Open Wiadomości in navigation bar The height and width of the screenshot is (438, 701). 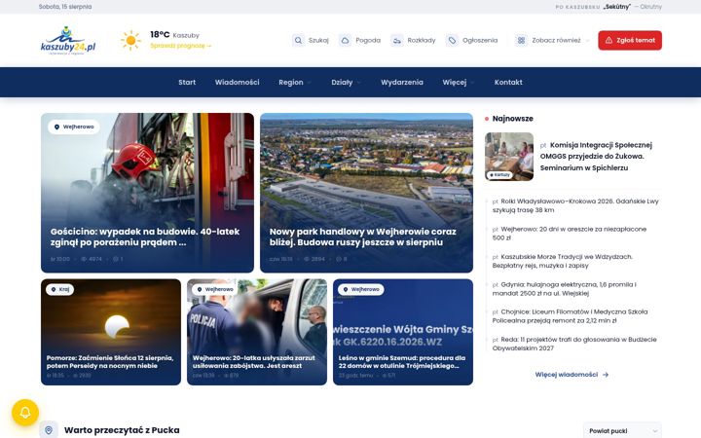pos(237,82)
